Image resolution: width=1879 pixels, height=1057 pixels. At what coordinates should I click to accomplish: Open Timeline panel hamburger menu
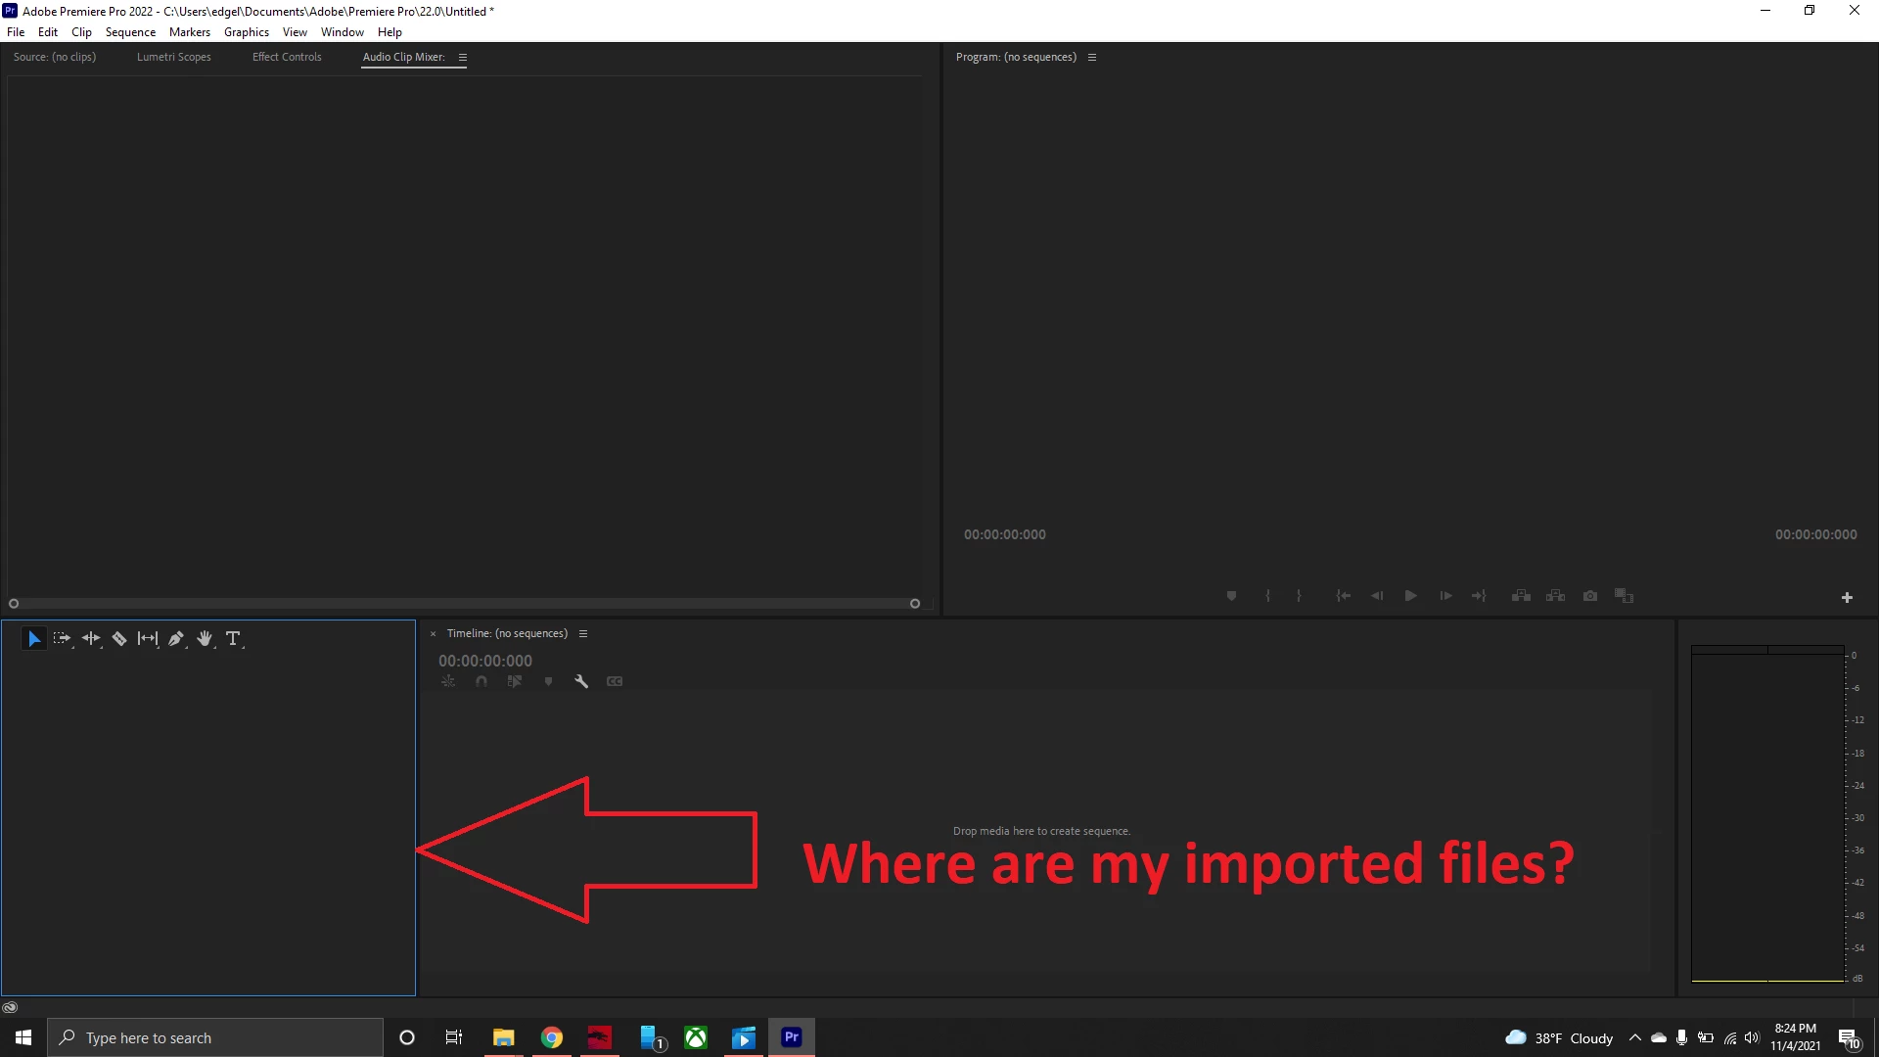[x=583, y=634]
